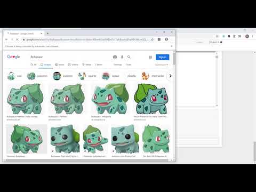Open the Google apps grid
256x192 pixels.
coord(150,57)
